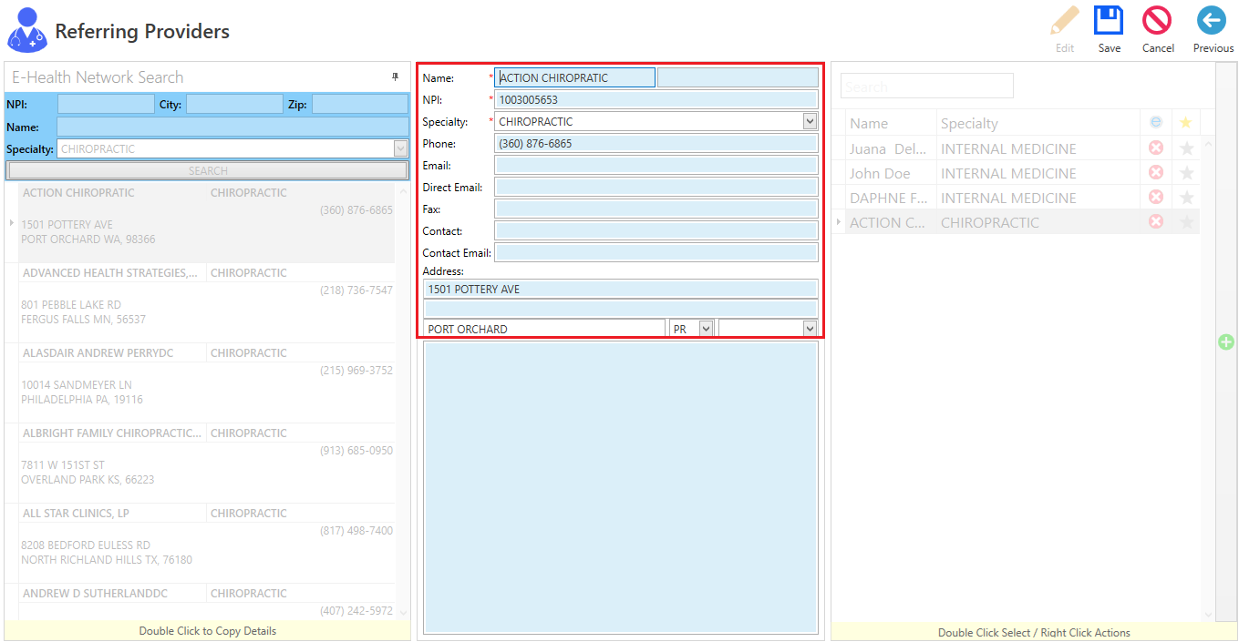The image size is (1239, 642).
Task: Click the yellow star column header icon
Action: tap(1185, 121)
